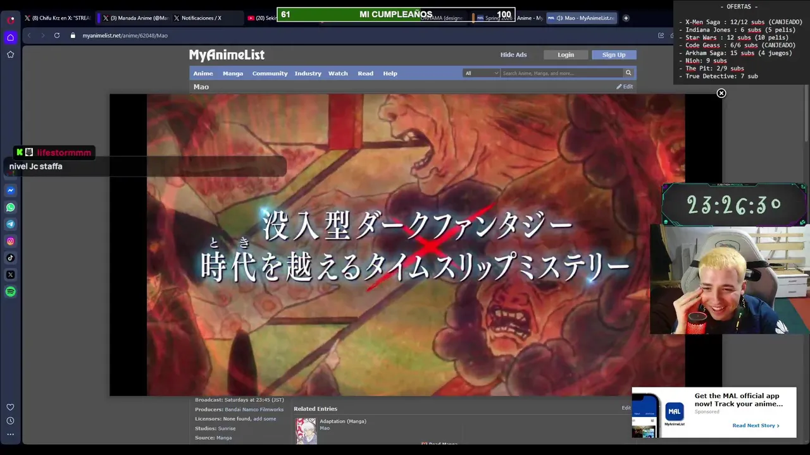
Task: Open the Community menu in the MAL navbar
Action: coord(270,73)
